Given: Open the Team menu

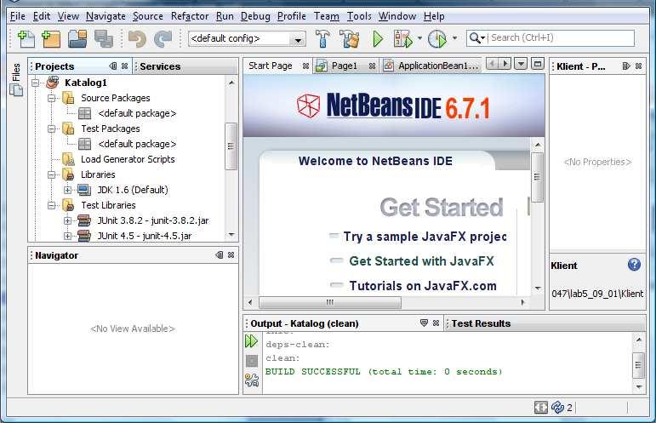Looking at the screenshot, I should pyautogui.click(x=327, y=16).
